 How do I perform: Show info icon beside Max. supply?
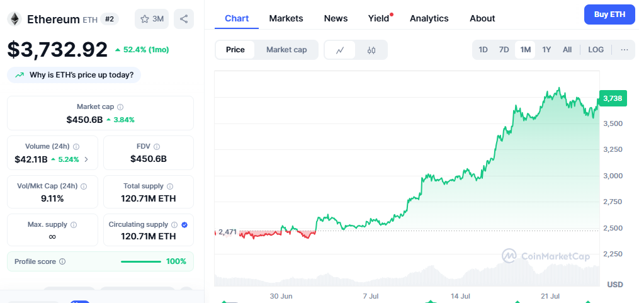coord(74,225)
